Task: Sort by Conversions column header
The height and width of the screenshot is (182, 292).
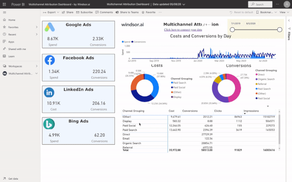Action: click(190, 111)
